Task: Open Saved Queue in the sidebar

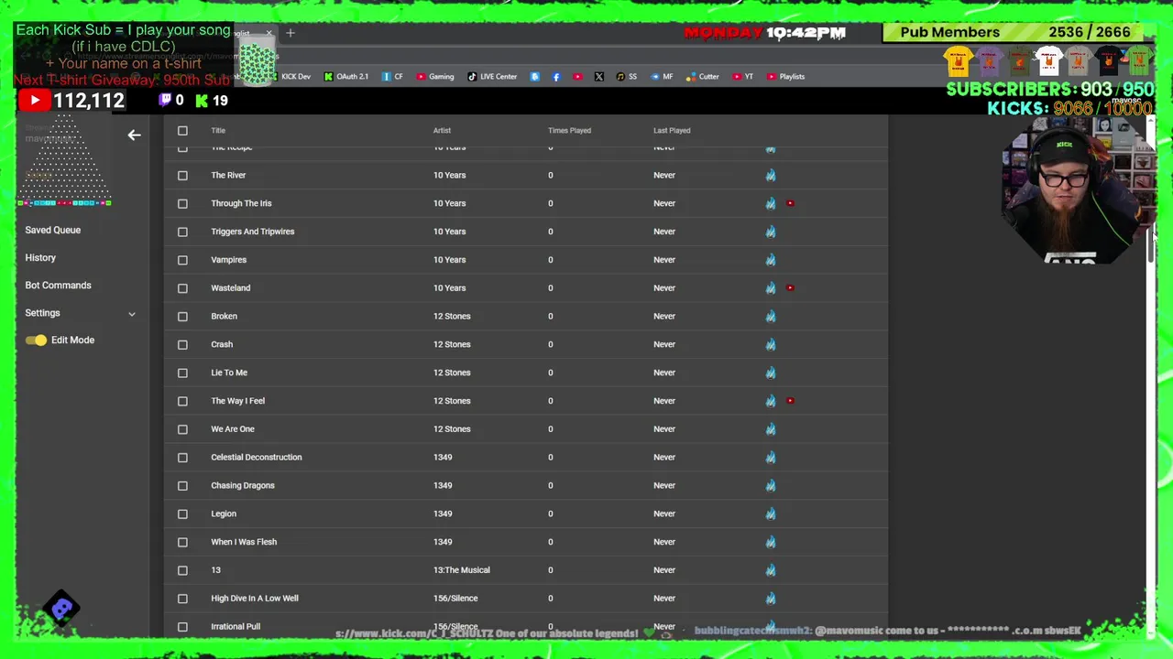Action: (x=53, y=230)
